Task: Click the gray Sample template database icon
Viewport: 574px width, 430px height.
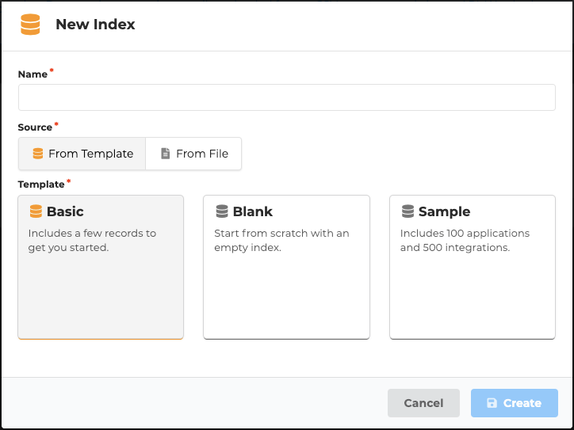Action: pyautogui.click(x=408, y=211)
